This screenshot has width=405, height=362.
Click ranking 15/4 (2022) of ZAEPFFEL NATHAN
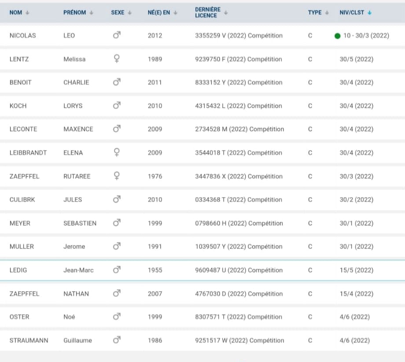[x=357, y=294]
